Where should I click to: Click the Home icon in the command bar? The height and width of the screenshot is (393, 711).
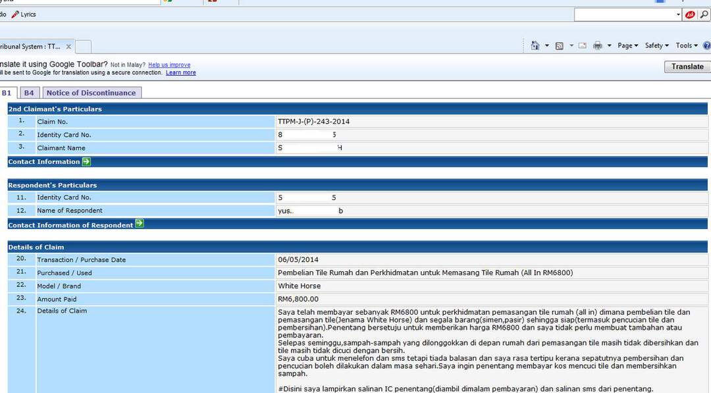point(535,45)
